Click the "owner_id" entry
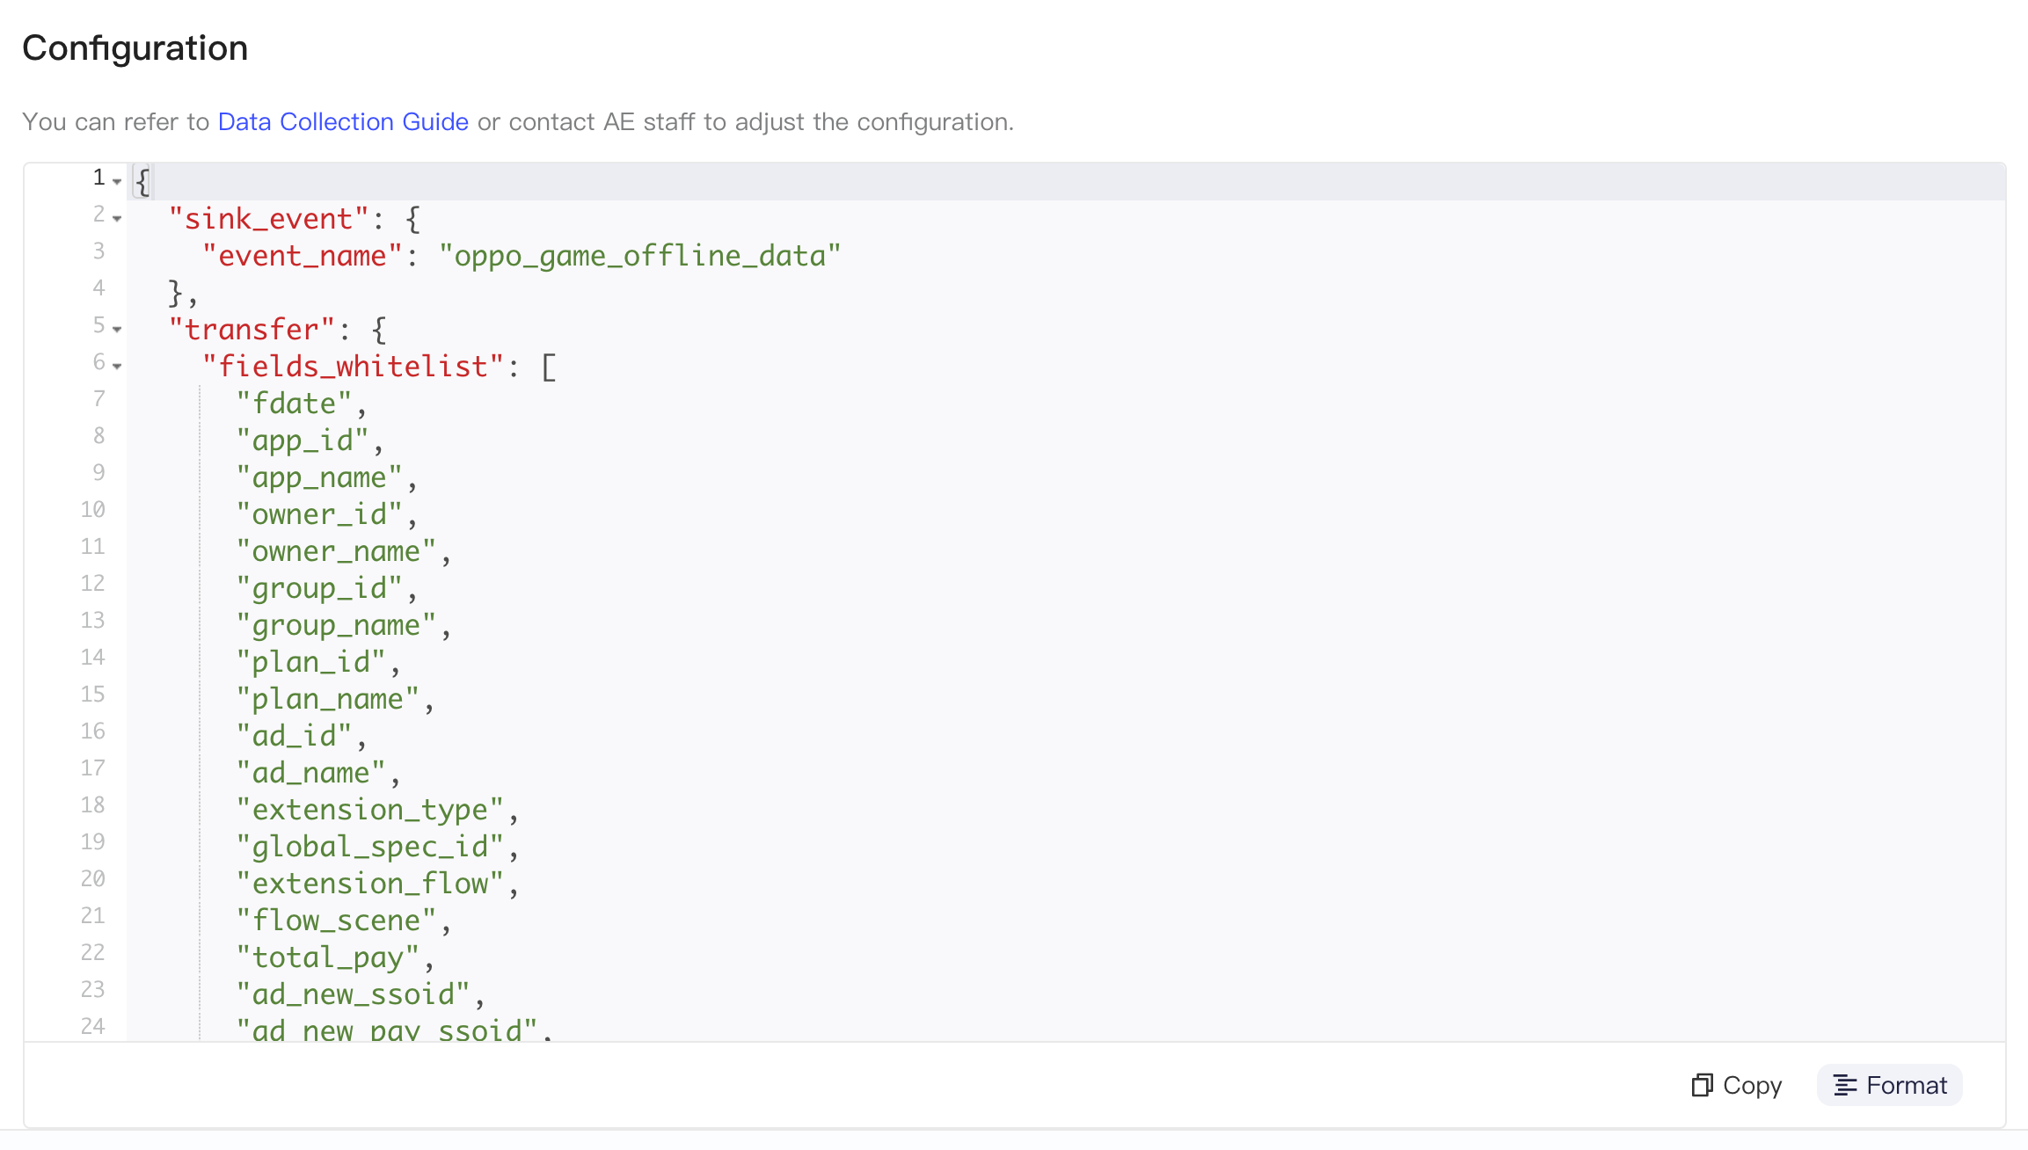Viewport: 2028px width, 1150px height. click(319, 513)
